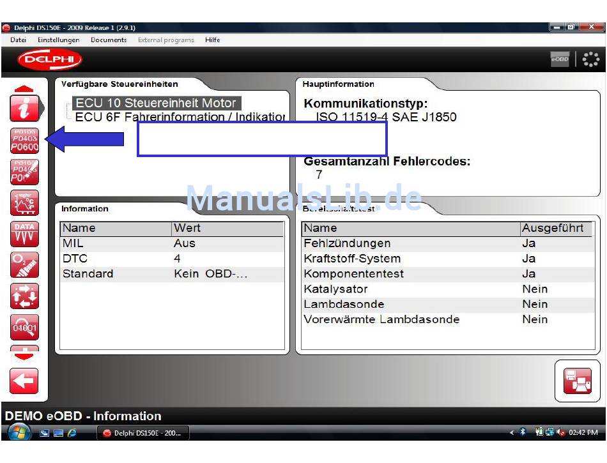Launch Internet Explorer from quick launch
The image size is (607, 463).
[x=72, y=433]
